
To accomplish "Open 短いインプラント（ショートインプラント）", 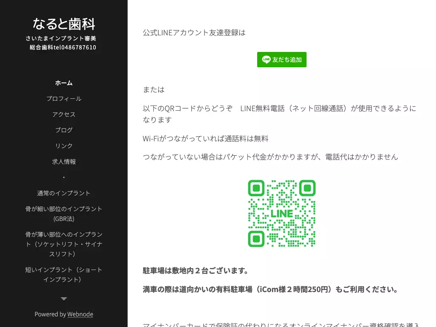I will pyautogui.click(x=64, y=275).
